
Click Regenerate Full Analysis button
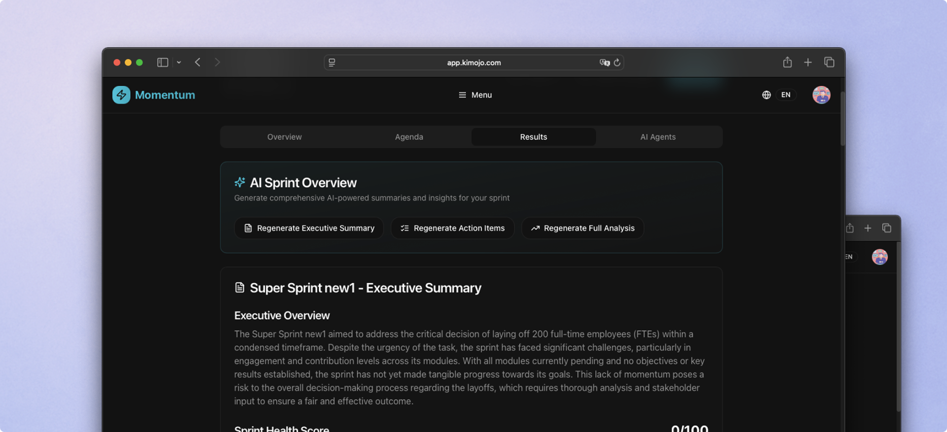(x=583, y=228)
